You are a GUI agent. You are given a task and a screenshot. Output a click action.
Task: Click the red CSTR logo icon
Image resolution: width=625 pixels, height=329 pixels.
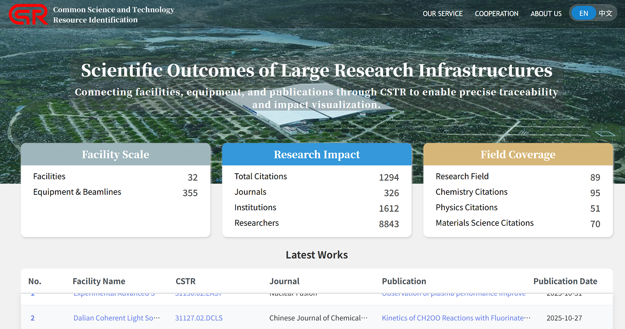(28, 14)
